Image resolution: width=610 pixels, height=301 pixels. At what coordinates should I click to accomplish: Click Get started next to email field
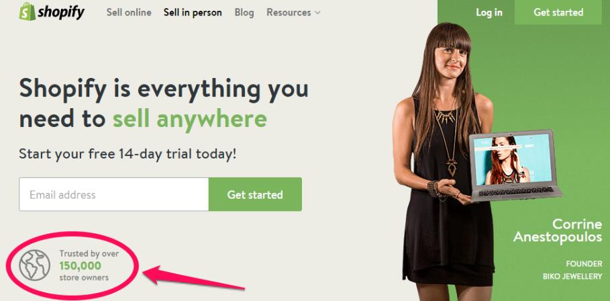[255, 194]
